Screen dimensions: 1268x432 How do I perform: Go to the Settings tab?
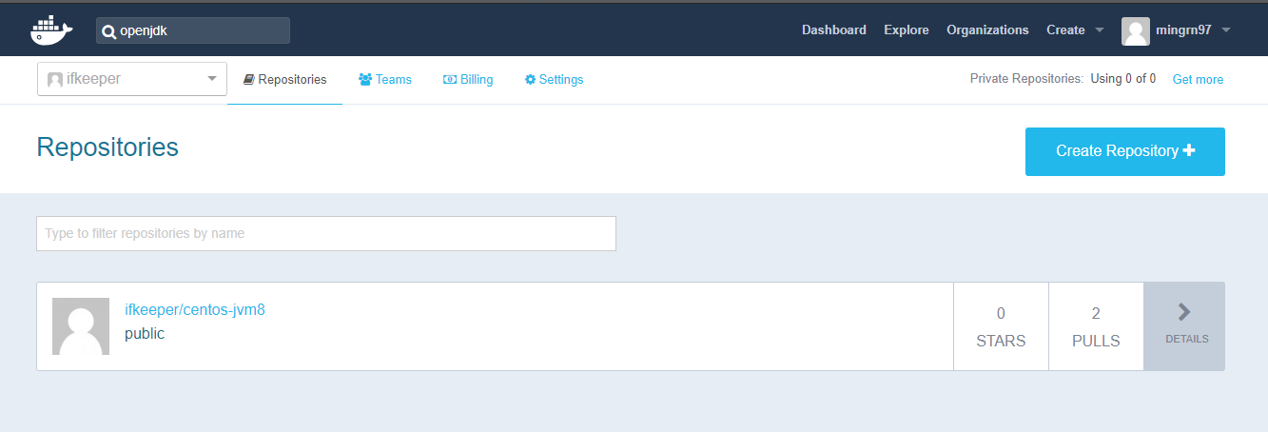(554, 80)
